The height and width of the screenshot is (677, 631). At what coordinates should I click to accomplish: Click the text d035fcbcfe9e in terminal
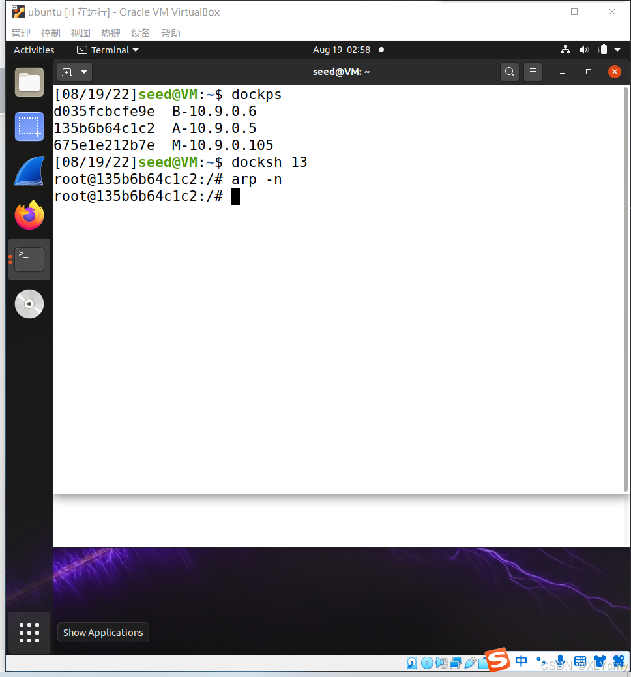[104, 112]
